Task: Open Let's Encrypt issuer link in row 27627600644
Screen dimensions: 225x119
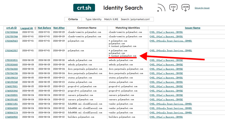Action: click(166, 32)
